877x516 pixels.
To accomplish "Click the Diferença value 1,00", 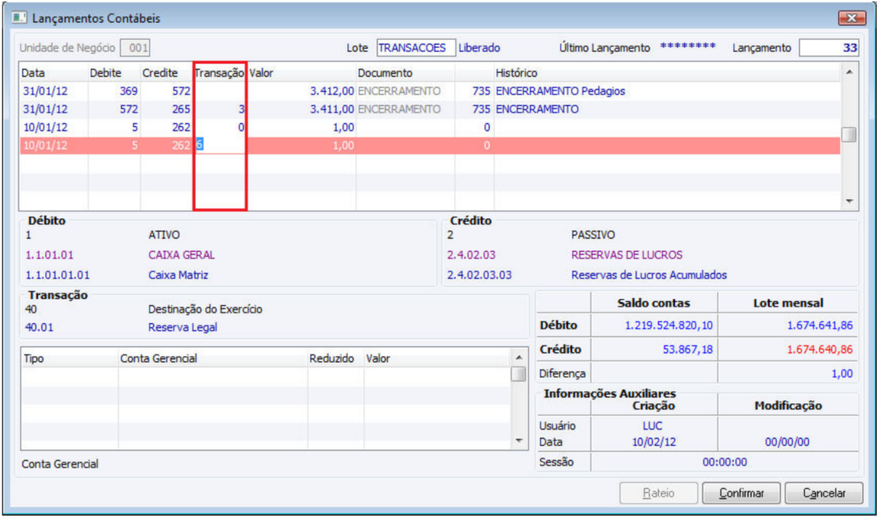I will tap(842, 373).
